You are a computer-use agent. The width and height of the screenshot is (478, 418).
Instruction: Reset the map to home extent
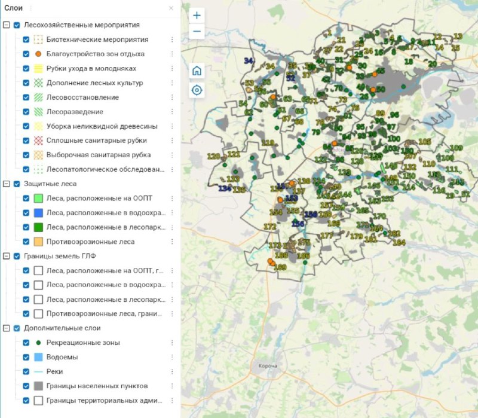197,71
